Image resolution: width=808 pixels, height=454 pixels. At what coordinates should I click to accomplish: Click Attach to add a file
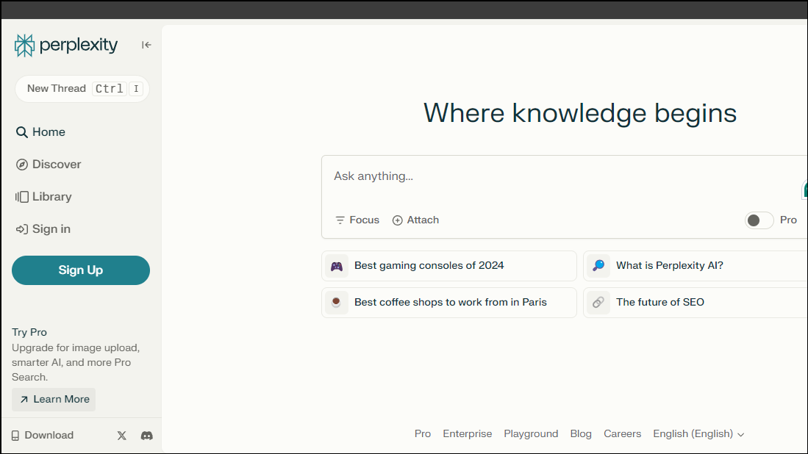click(415, 220)
